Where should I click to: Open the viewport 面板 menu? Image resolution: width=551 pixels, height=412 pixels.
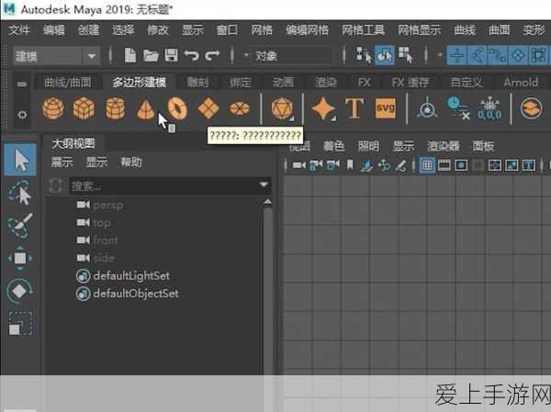(483, 146)
